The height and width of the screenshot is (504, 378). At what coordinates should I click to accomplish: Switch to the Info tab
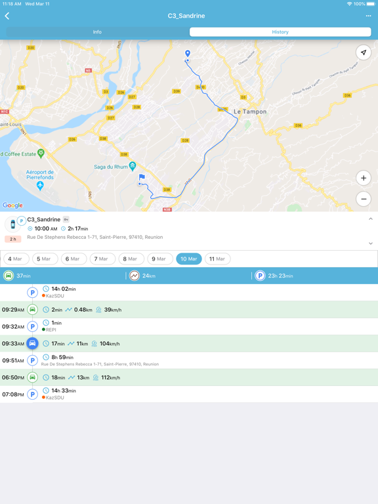click(97, 31)
